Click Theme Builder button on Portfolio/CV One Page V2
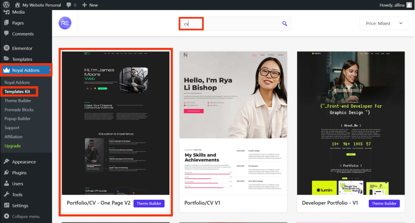The image size is (415, 223). point(149,203)
